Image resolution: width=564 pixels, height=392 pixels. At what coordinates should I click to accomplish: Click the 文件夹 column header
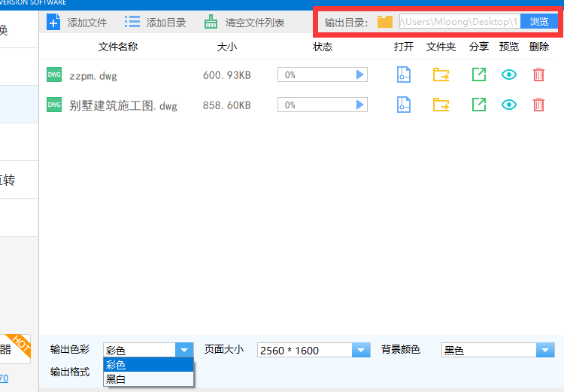click(x=441, y=47)
